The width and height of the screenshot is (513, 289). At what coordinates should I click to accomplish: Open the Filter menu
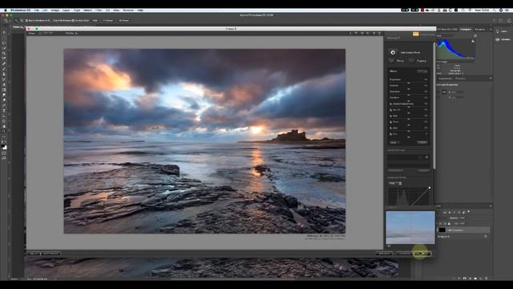point(98,10)
